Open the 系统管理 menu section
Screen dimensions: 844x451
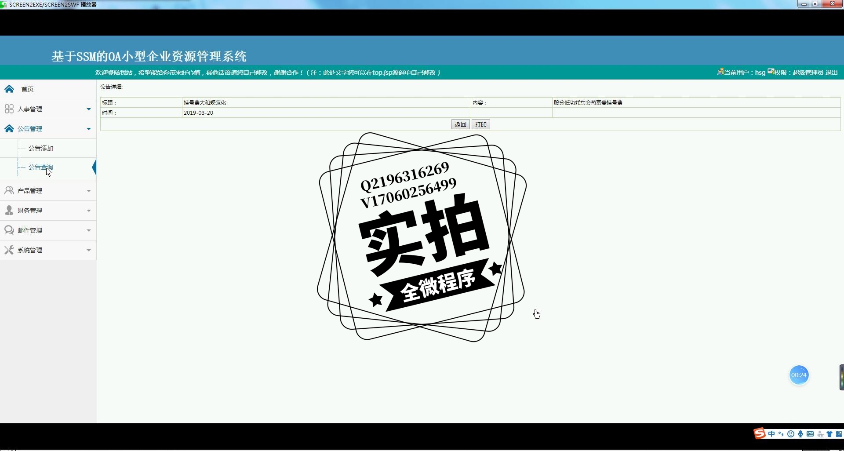48,250
